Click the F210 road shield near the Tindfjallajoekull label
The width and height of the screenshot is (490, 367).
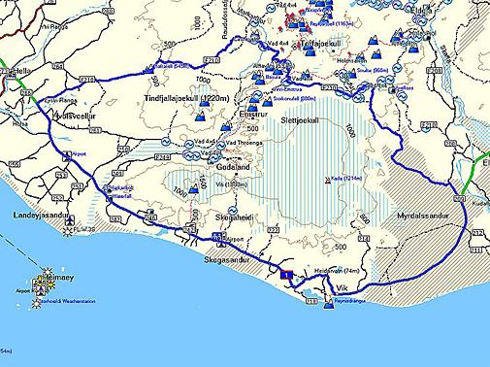[212, 60]
